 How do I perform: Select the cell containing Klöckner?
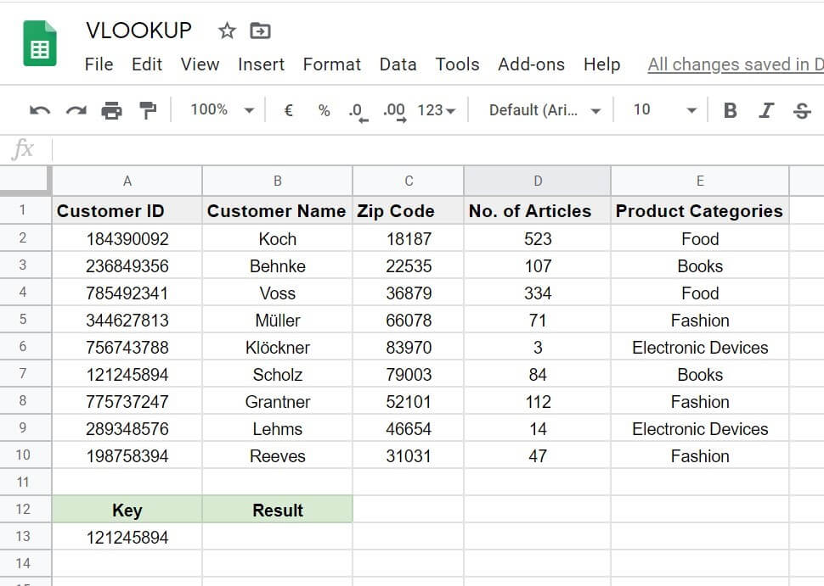(277, 347)
